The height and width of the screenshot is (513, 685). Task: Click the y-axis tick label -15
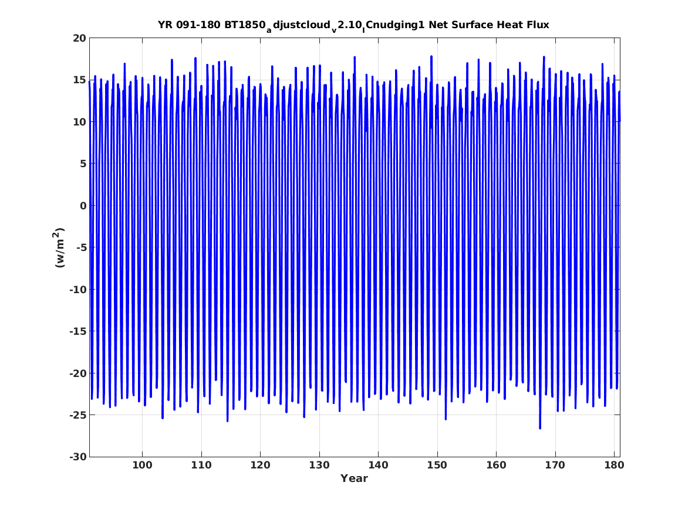point(77,331)
